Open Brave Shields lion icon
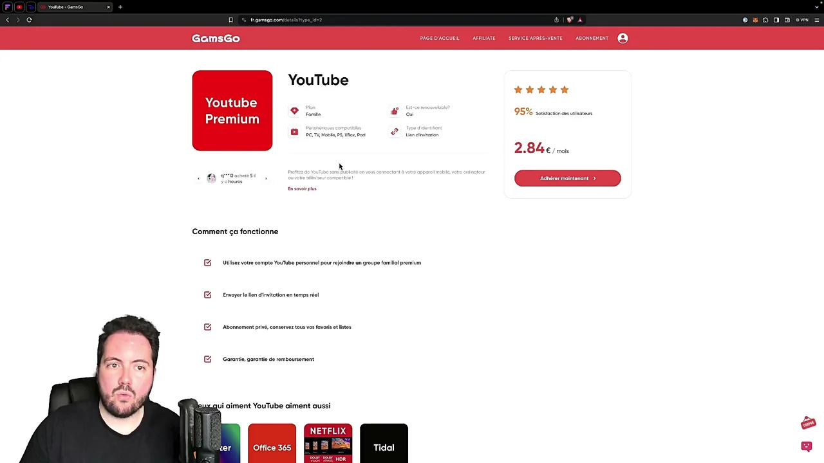Image resolution: width=824 pixels, height=463 pixels. tap(570, 20)
